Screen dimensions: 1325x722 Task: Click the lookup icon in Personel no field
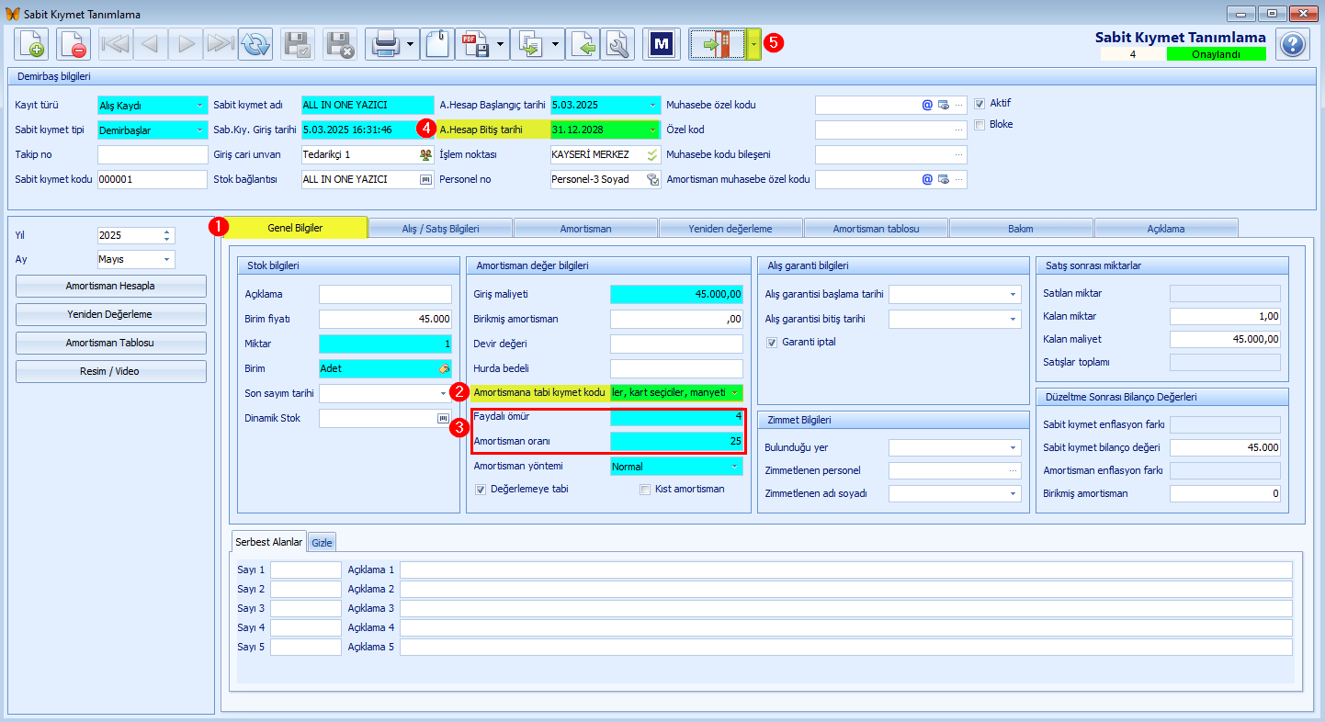click(x=652, y=179)
